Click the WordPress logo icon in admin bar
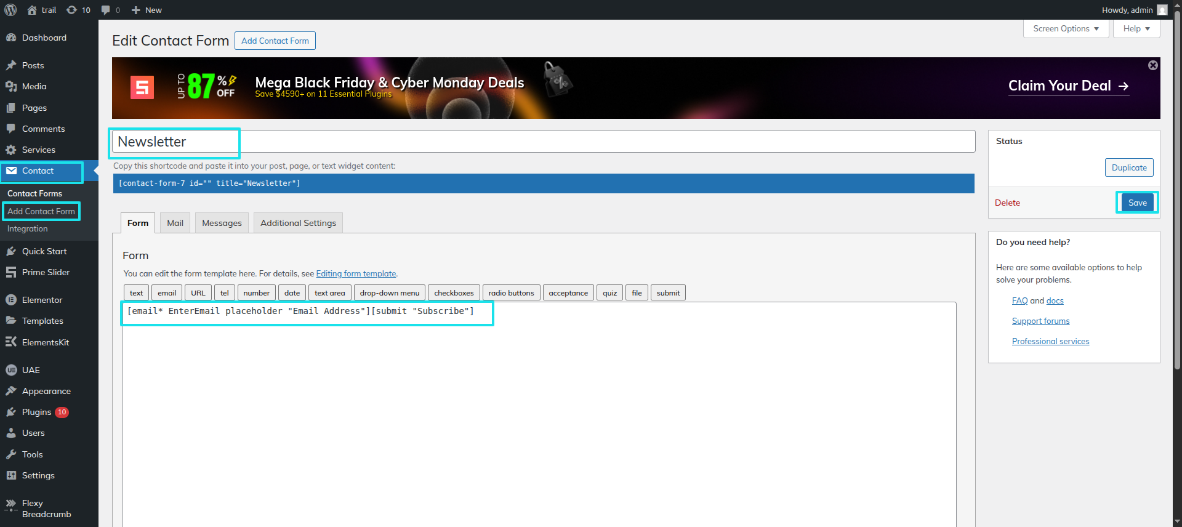The image size is (1182, 527). [10, 10]
